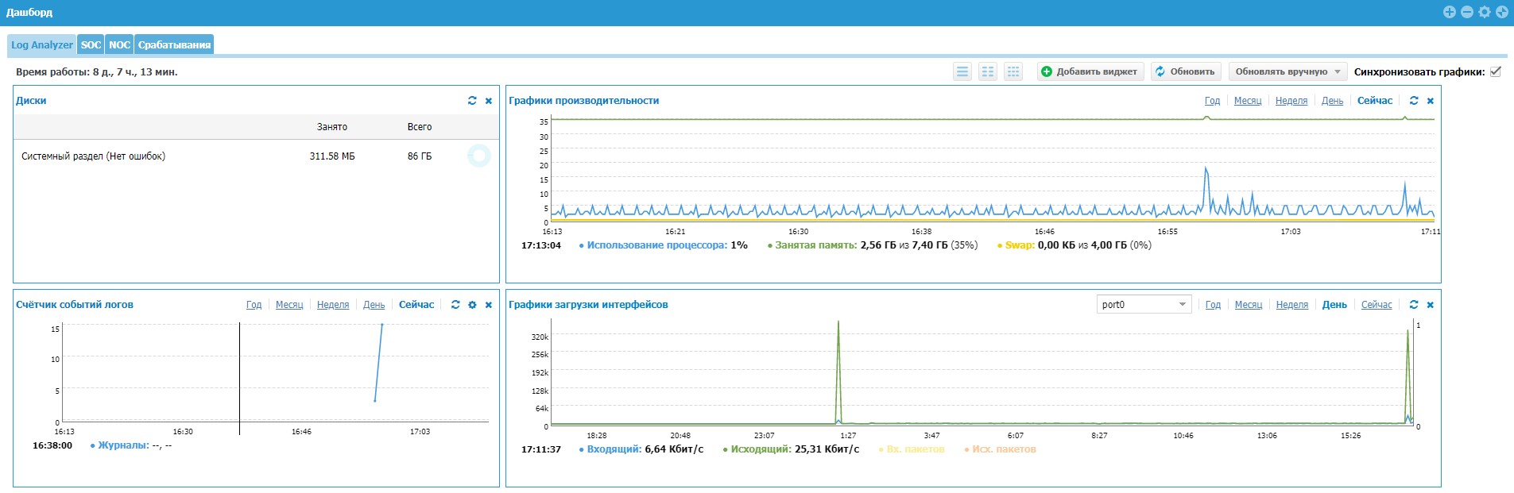Enable Вх. пакетов series in legend
1514x493 pixels.
pyautogui.click(x=911, y=449)
